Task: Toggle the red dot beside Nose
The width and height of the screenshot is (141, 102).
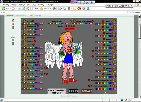Action: pyautogui.click(x=34, y=38)
